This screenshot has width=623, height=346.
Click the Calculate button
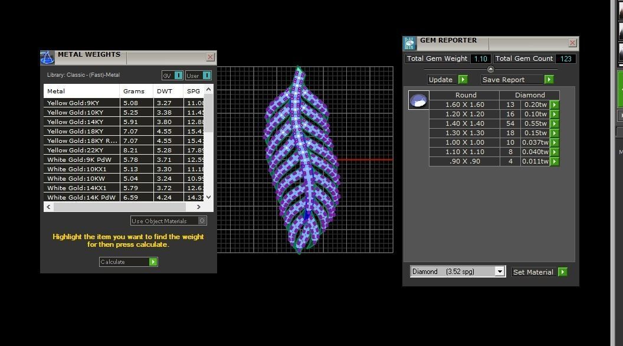129,262
